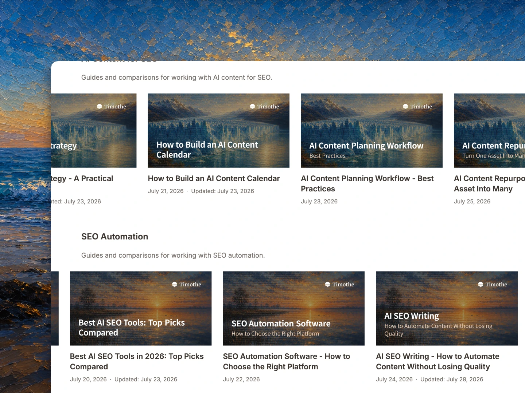The height and width of the screenshot is (393, 525).
Task: Click the "Updated: July 28, 2026" date text
Action: coord(452,380)
